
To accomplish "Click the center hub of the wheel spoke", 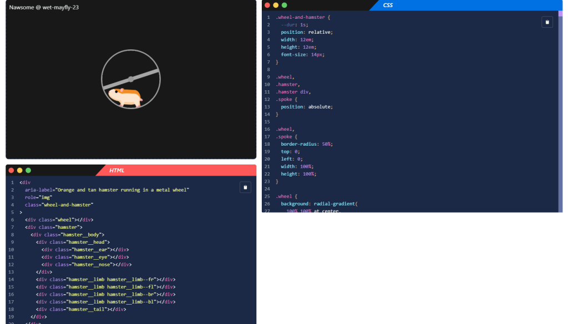I will (x=131, y=79).
